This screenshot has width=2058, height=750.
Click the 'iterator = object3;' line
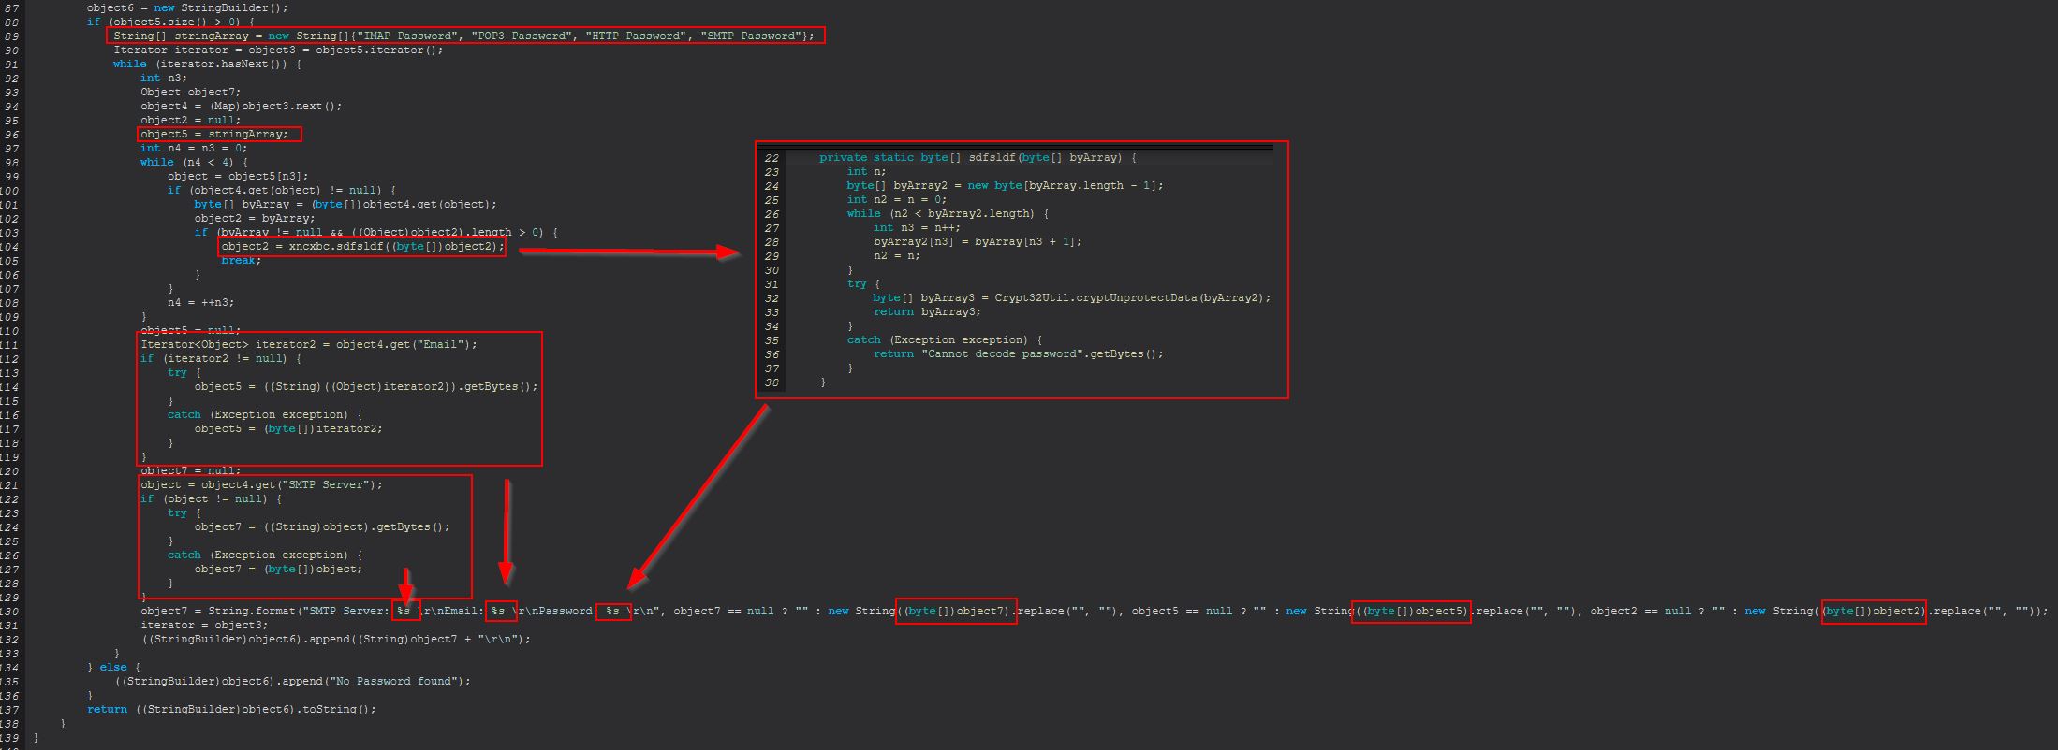click(x=204, y=625)
